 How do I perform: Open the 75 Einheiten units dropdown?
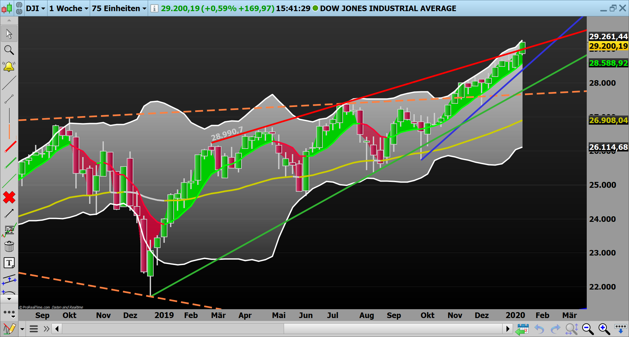pyautogui.click(x=119, y=9)
